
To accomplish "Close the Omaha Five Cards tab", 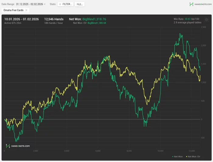I will pyautogui.click(x=26, y=10).
